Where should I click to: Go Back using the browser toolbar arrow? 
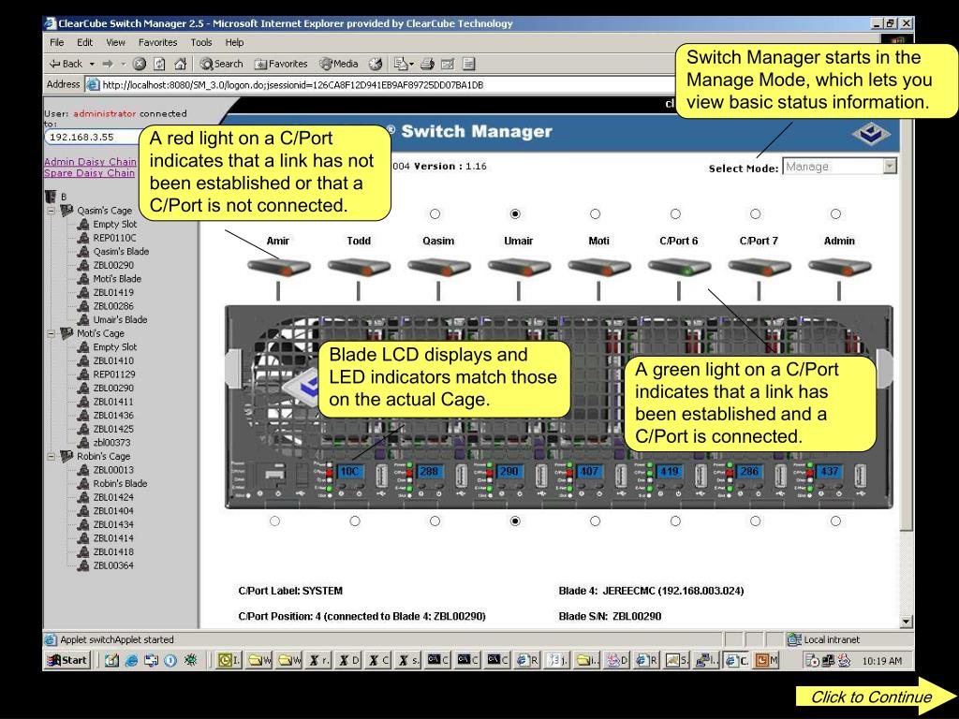tap(66, 64)
